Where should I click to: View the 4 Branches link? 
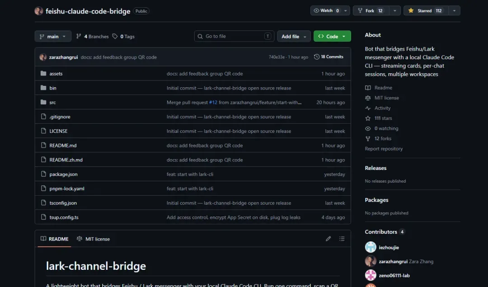[x=93, y=37]
